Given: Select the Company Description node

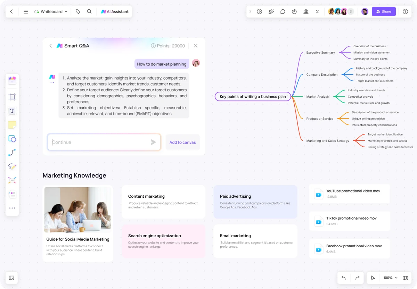Looking at the screenshot, I should (x=322, y=75).
